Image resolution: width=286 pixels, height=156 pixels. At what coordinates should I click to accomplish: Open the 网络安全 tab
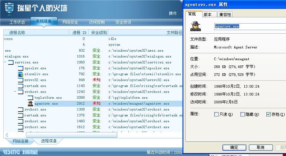[x=70, y=22]
